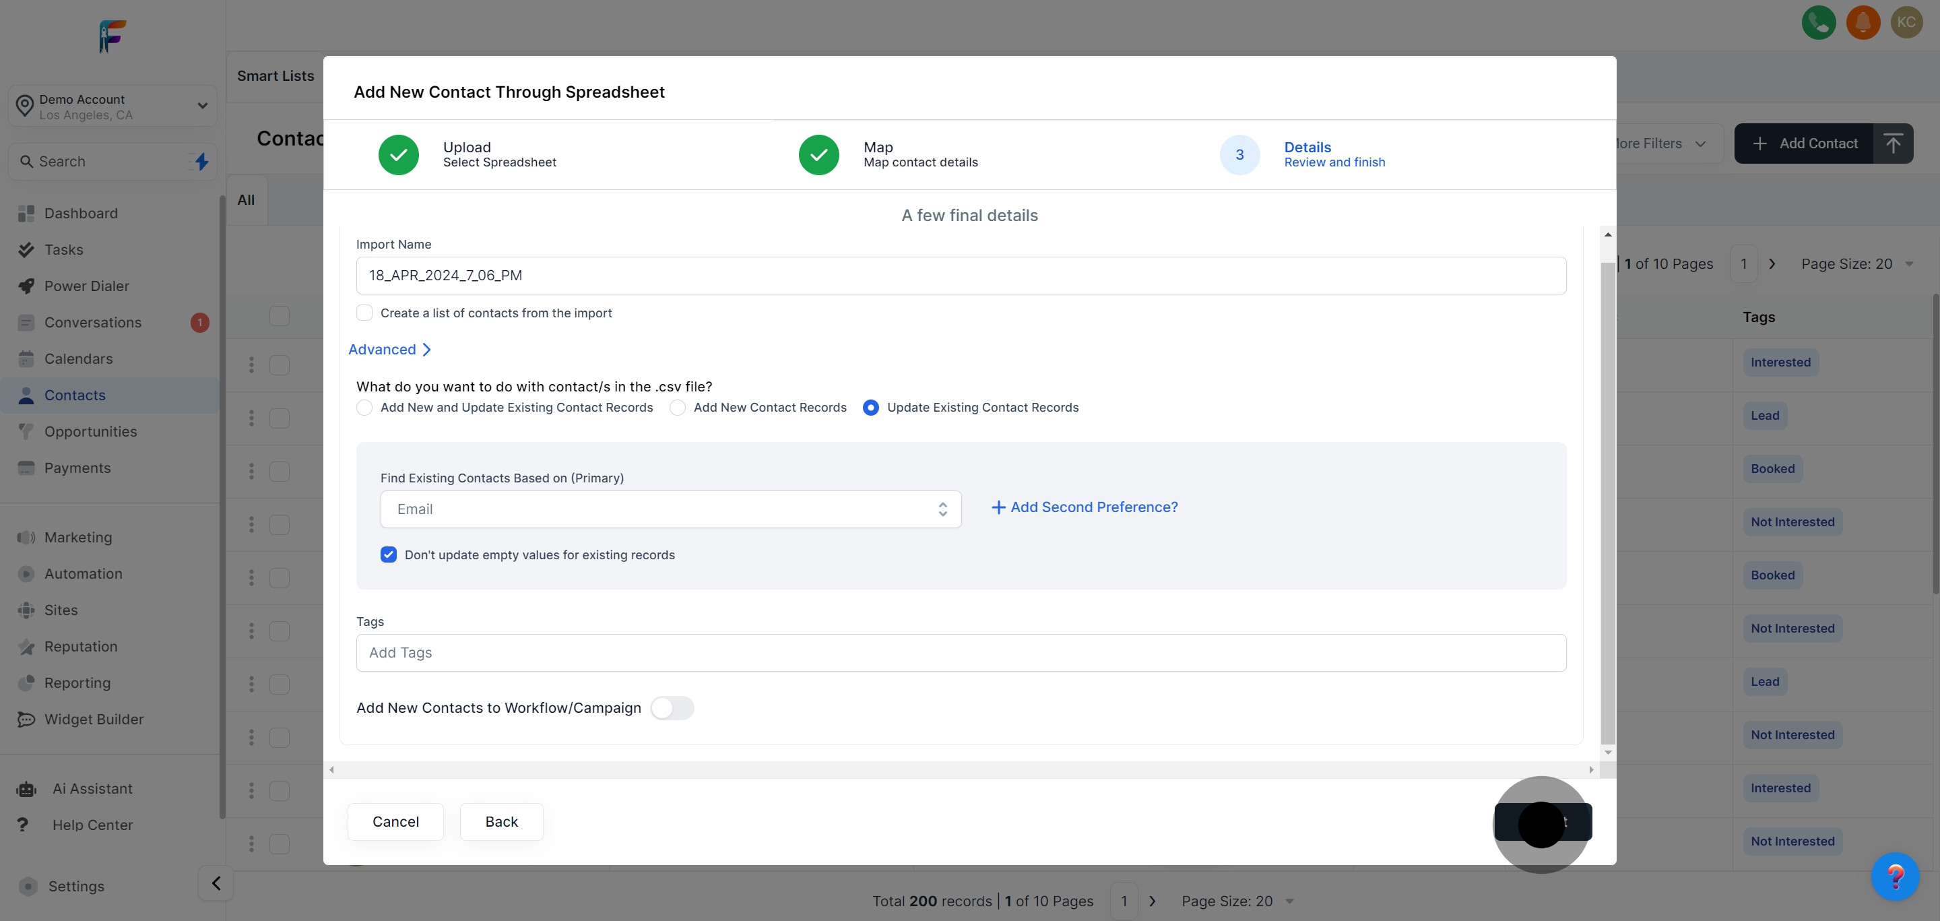Select Add New Contact Records radio

678,408
